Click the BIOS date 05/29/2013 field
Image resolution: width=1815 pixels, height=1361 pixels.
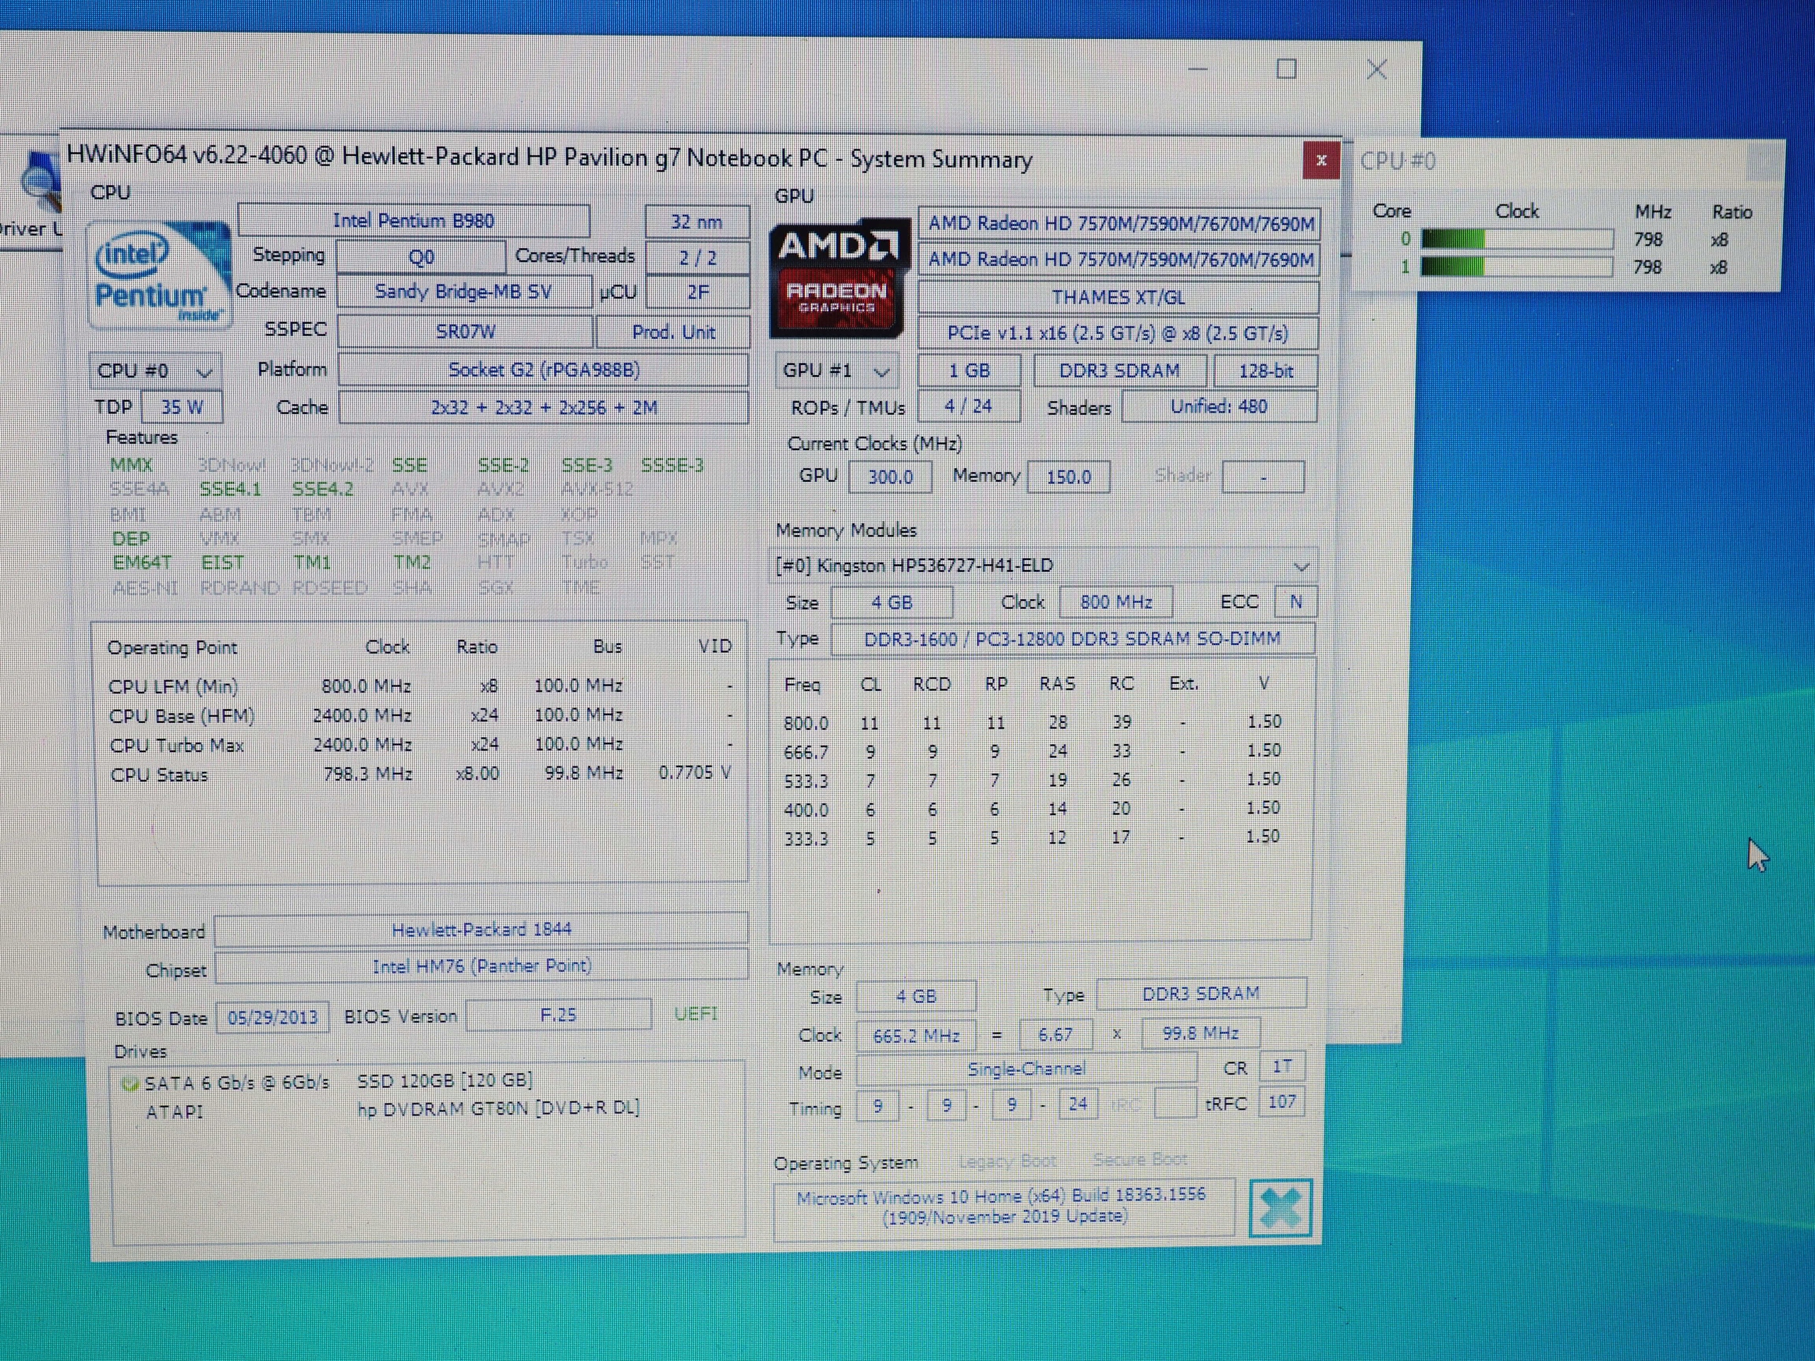pyautogui.click(x=272, y=1017)
